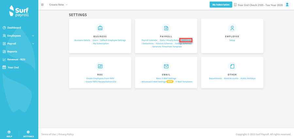The height and width of the screenshot is (139, 294).
Task: Click the Employees people icon
Action: (x=4, y=36)
